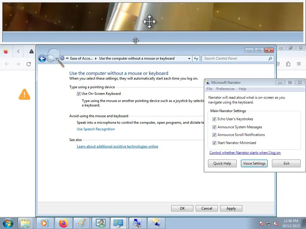The height and width of the screenshot is (229, 306).
Task: Click Firefox shield icon beside extensions icon
Action: 278,64
